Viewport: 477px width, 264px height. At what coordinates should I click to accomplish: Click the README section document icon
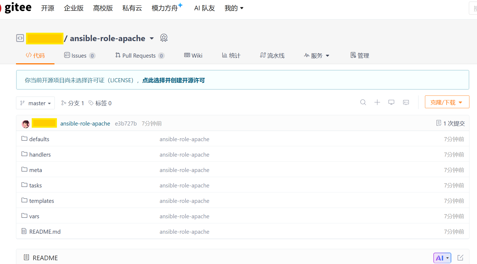[26, 258]
